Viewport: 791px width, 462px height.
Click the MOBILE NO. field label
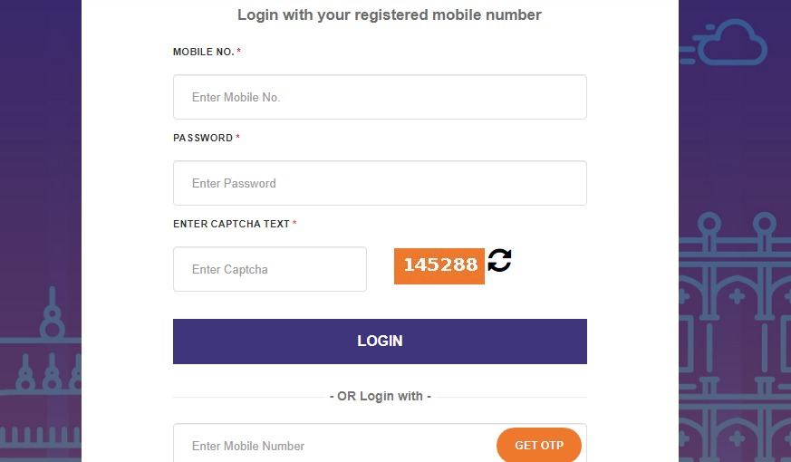(203, 52)
